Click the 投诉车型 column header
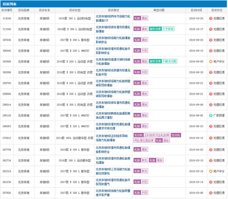 [75, 10]
